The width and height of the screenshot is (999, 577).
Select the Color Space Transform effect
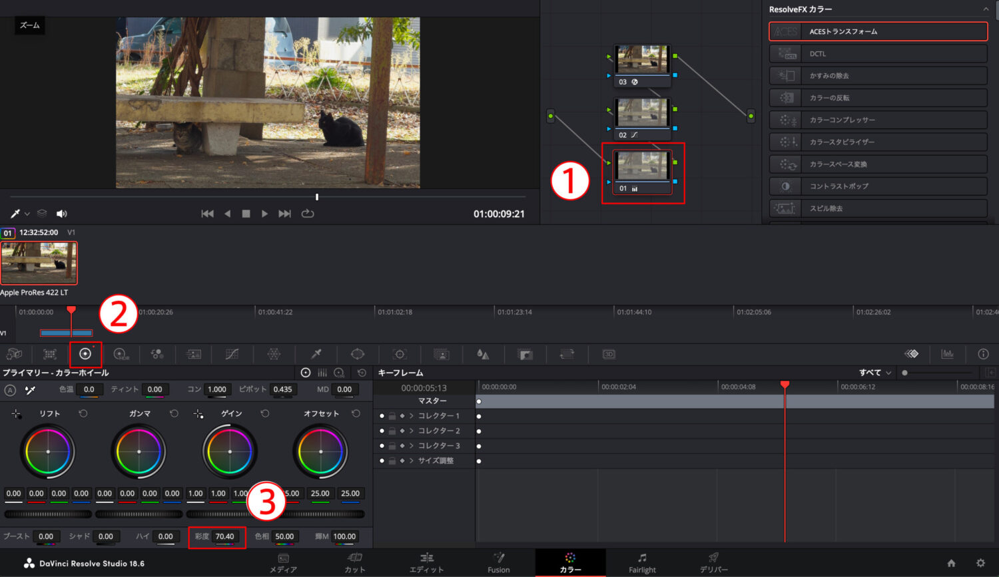click(878, 164)
